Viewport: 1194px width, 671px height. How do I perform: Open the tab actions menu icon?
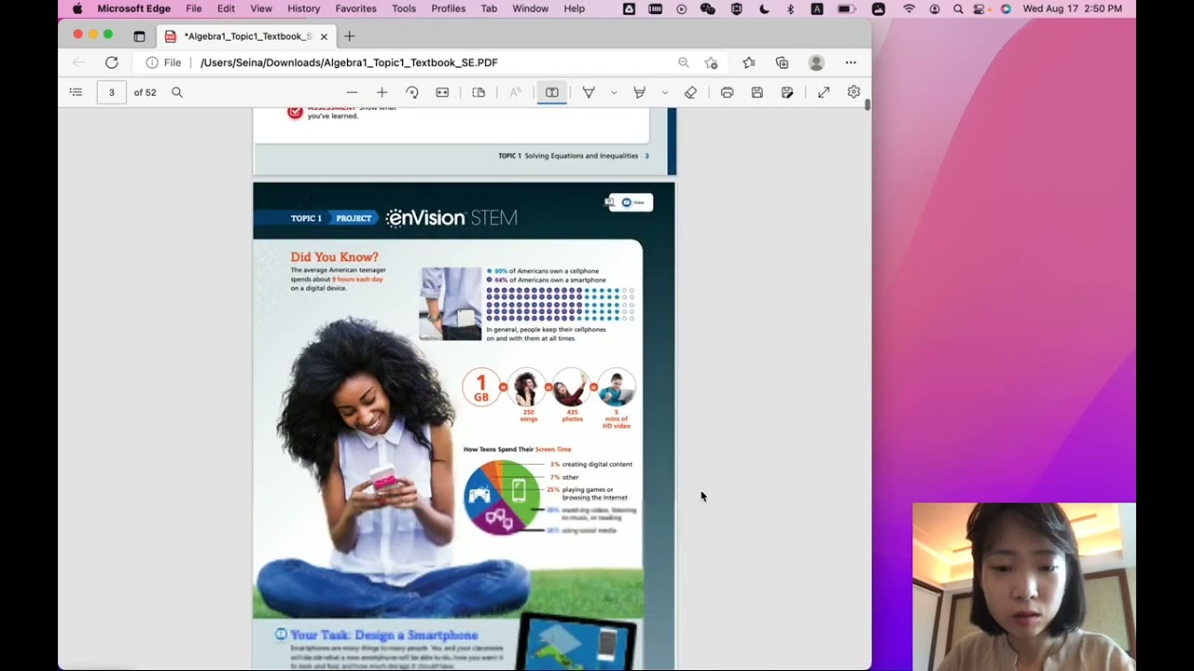pyautogui.click(x=139, y=36)
